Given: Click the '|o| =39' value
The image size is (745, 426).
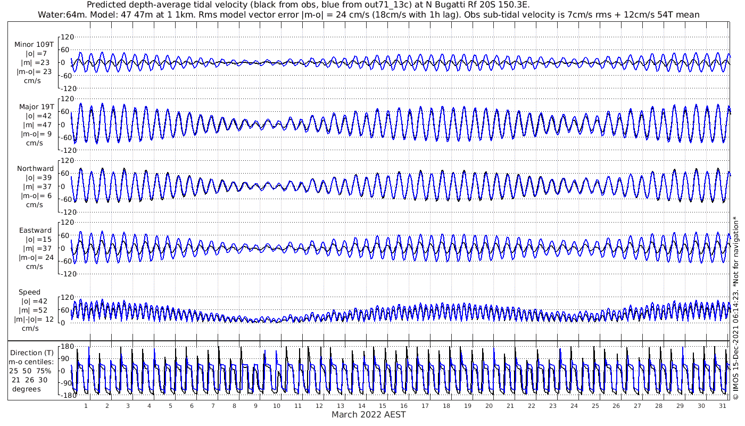Looking at the screenshot, I should pyautogui.click(x=37, y=178).
